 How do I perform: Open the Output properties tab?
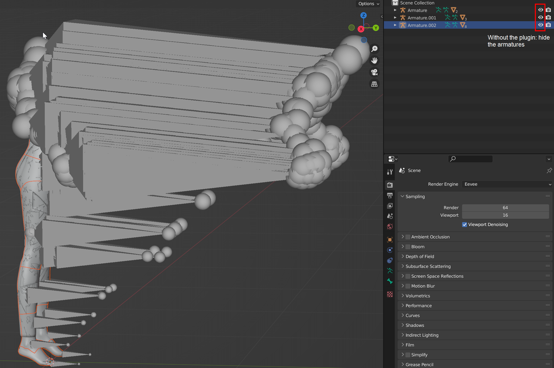point(390,196)
